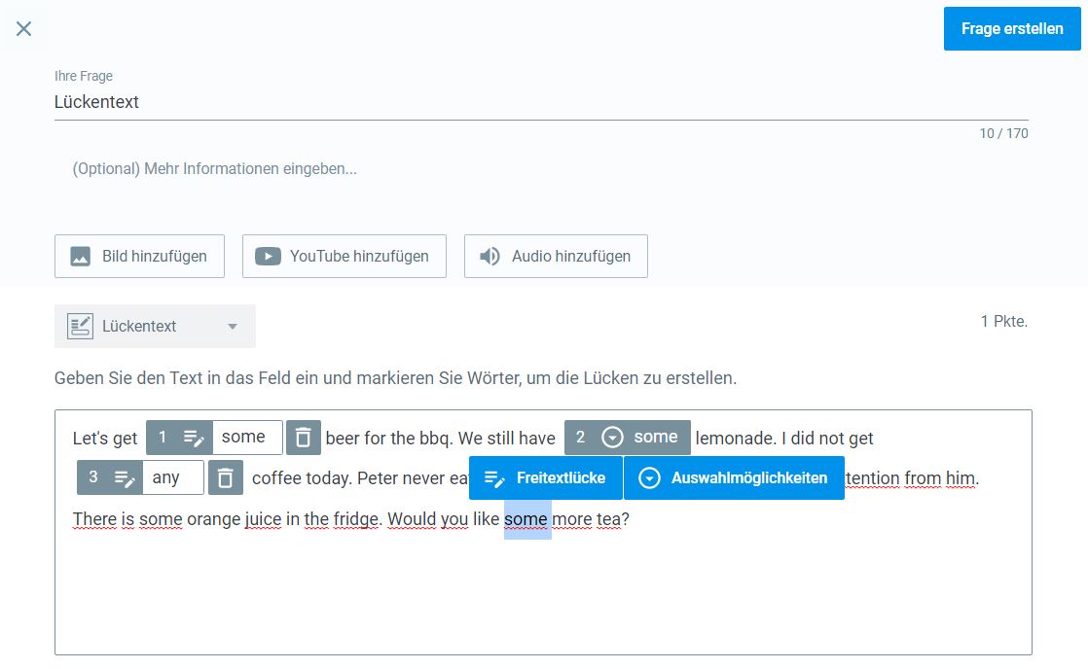Click the "some" value of gap 2

[x=655, y=438]
